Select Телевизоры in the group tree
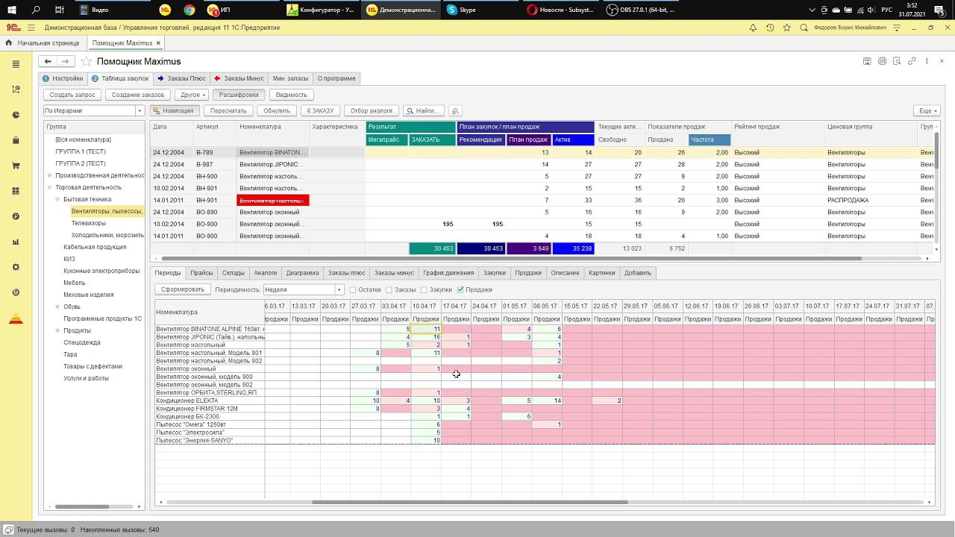This screenshot has height=537, width=955. pos(88,223)
